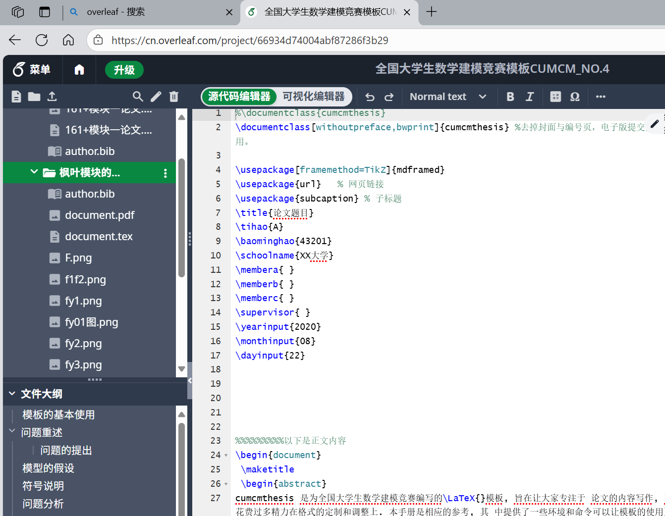View site information lock icon
This screenshot has width=665, height=516.
98,40
